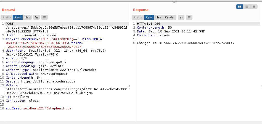Open the Request panel hamburger options menu
262x124 pixels.
point(44,17)
